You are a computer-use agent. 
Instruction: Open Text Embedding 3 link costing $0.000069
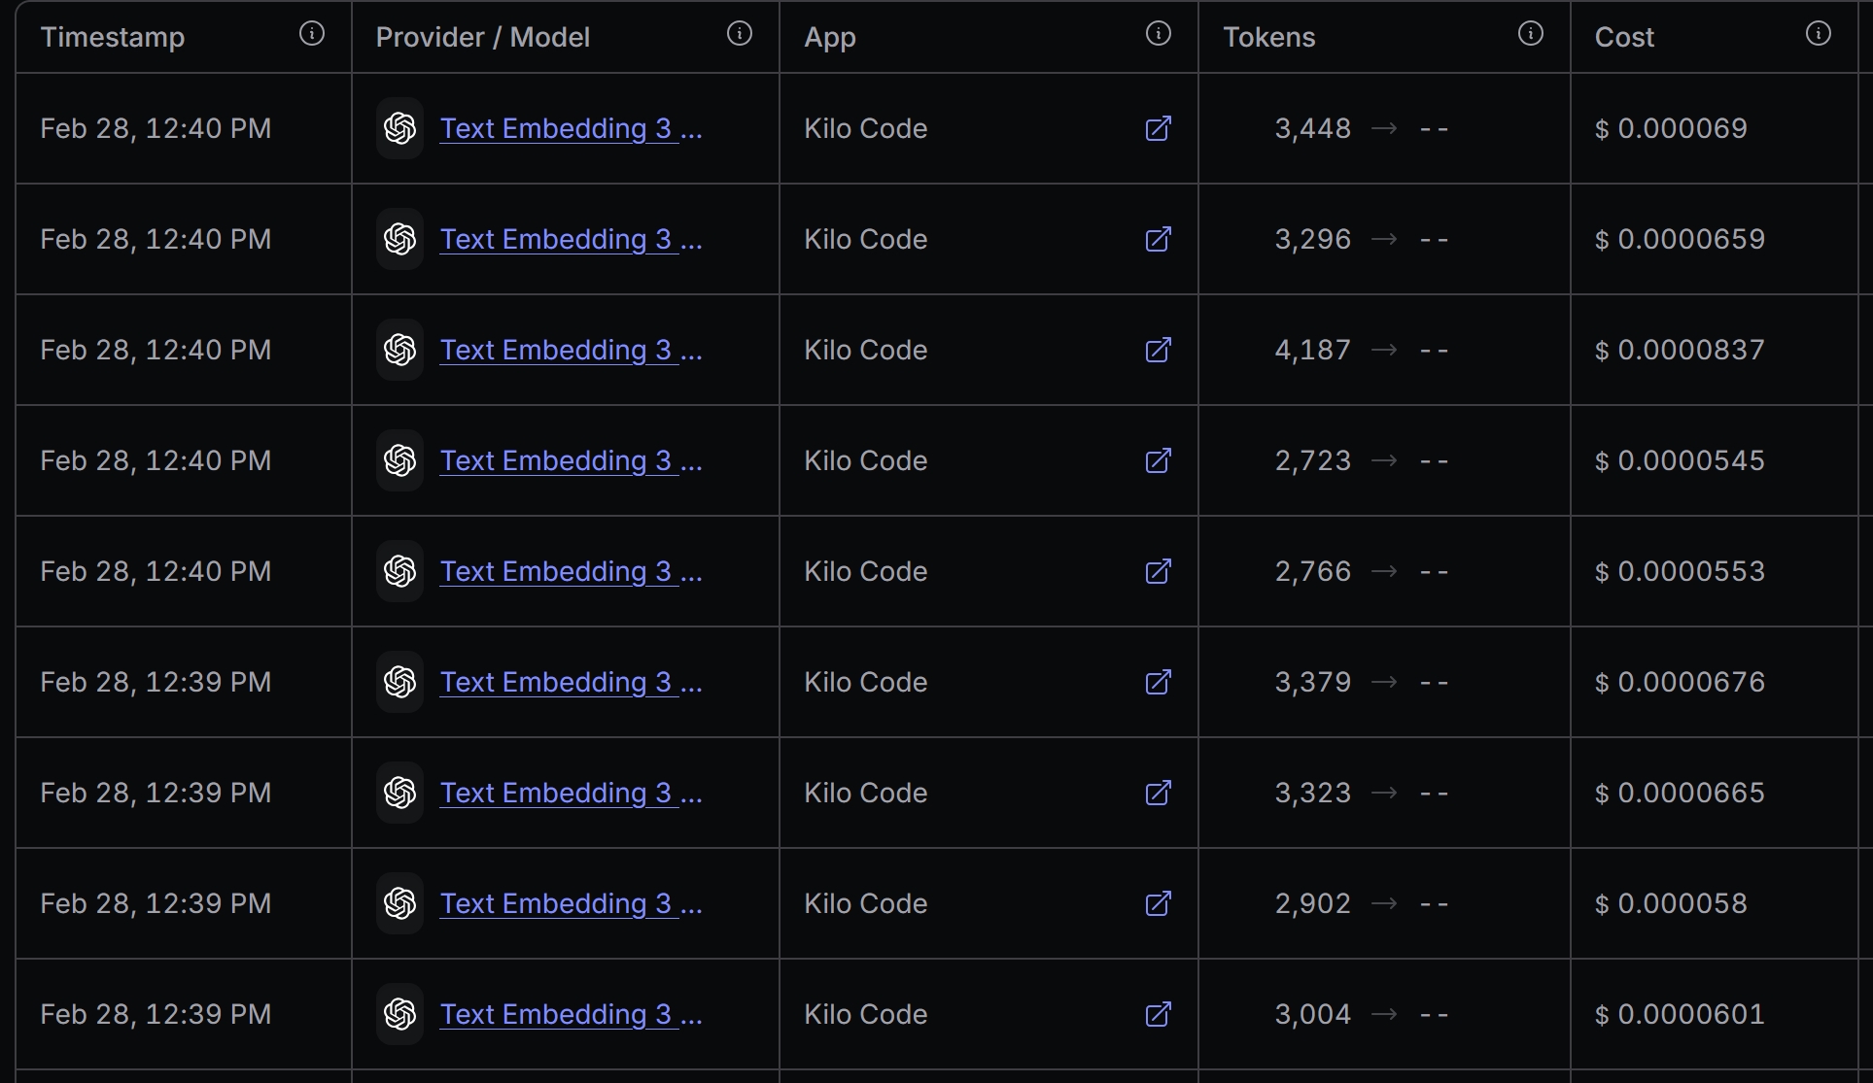point(570,128)
